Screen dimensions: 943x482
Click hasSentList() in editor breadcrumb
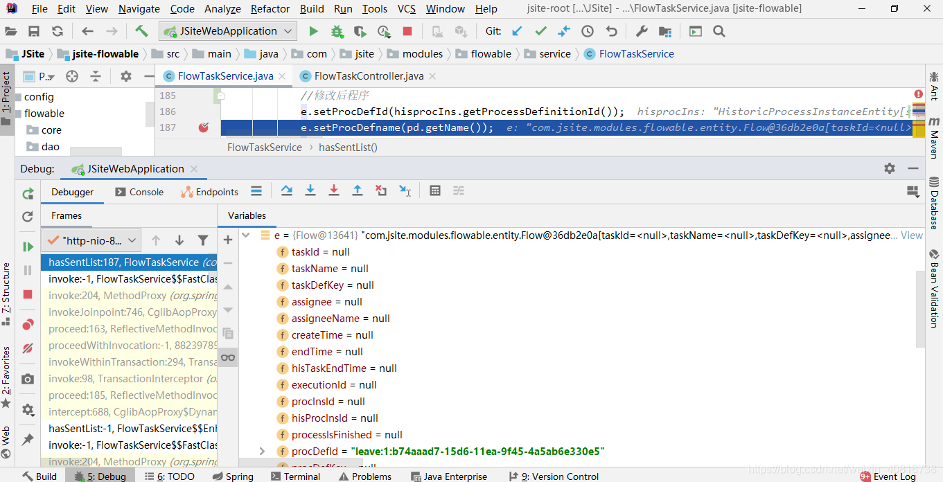click(x=348, y=147)
